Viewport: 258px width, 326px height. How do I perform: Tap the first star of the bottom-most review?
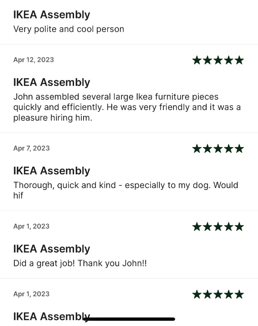[x=197, y=294]
